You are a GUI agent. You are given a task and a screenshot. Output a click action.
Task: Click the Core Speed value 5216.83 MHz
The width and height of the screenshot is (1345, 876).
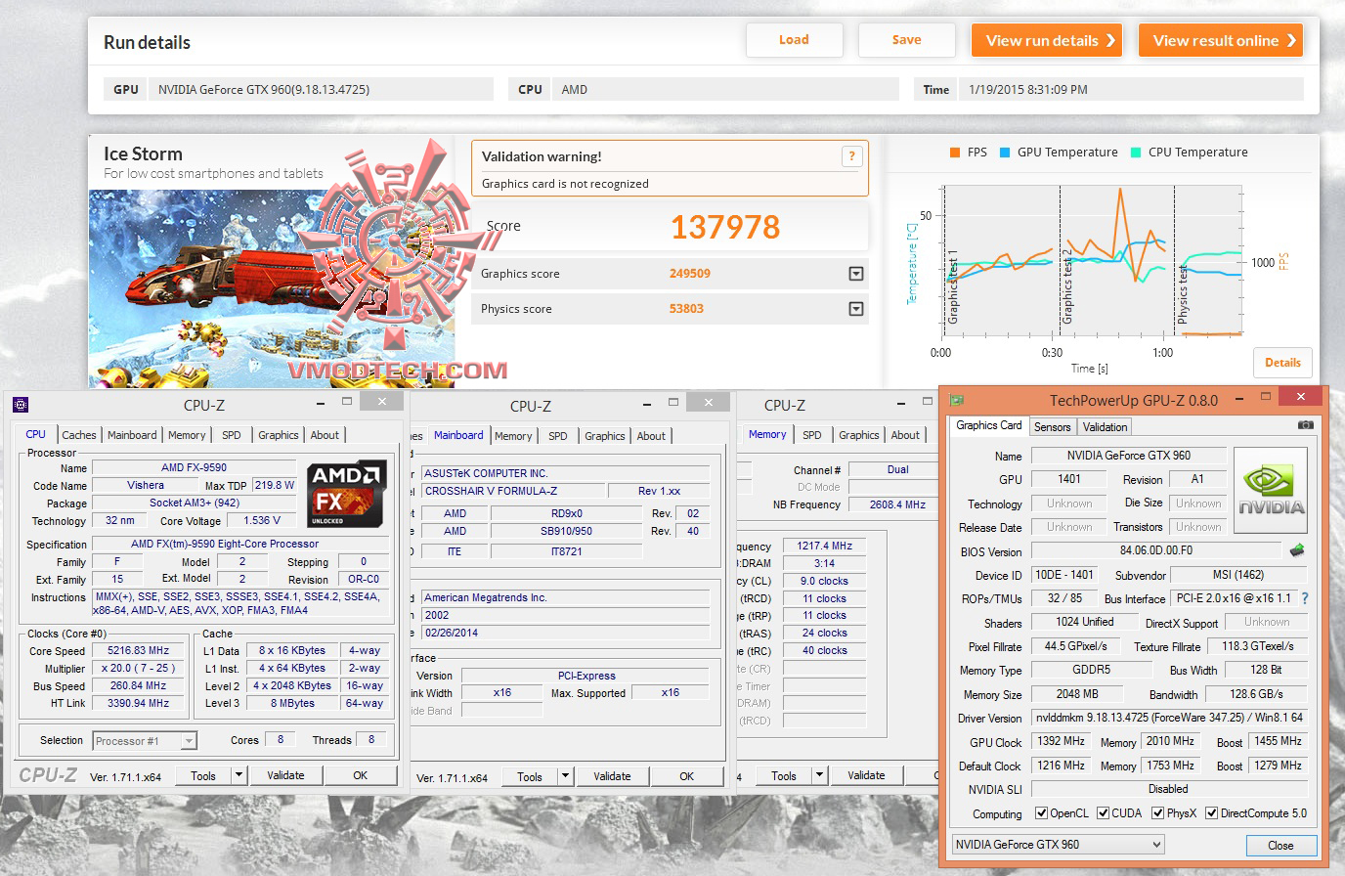(x=139, y=651)
